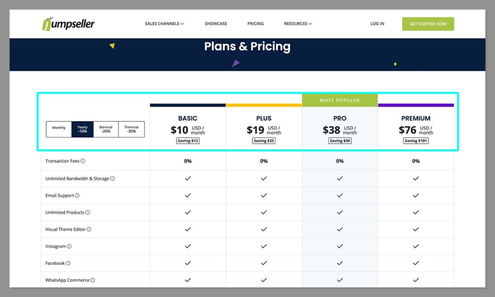Switch billing period to Monthly
495x297 pixels.
[x=58, y=128]
